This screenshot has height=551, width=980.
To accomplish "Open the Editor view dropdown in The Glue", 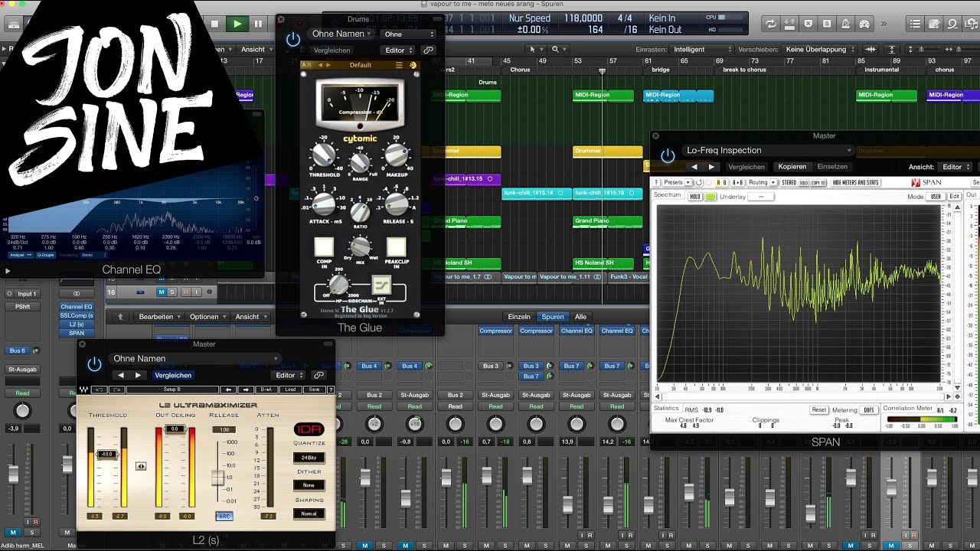I will pyautogui.click(x=397, y=51).
